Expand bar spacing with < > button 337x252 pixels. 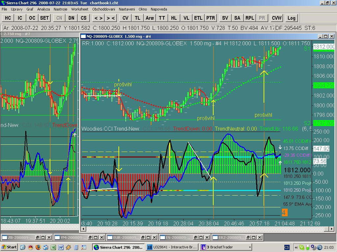click(98, 18)
